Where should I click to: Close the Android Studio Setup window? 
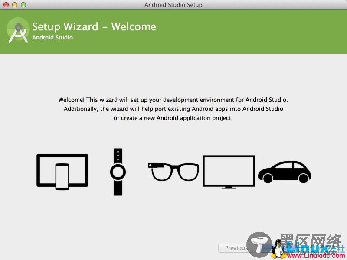6,5
